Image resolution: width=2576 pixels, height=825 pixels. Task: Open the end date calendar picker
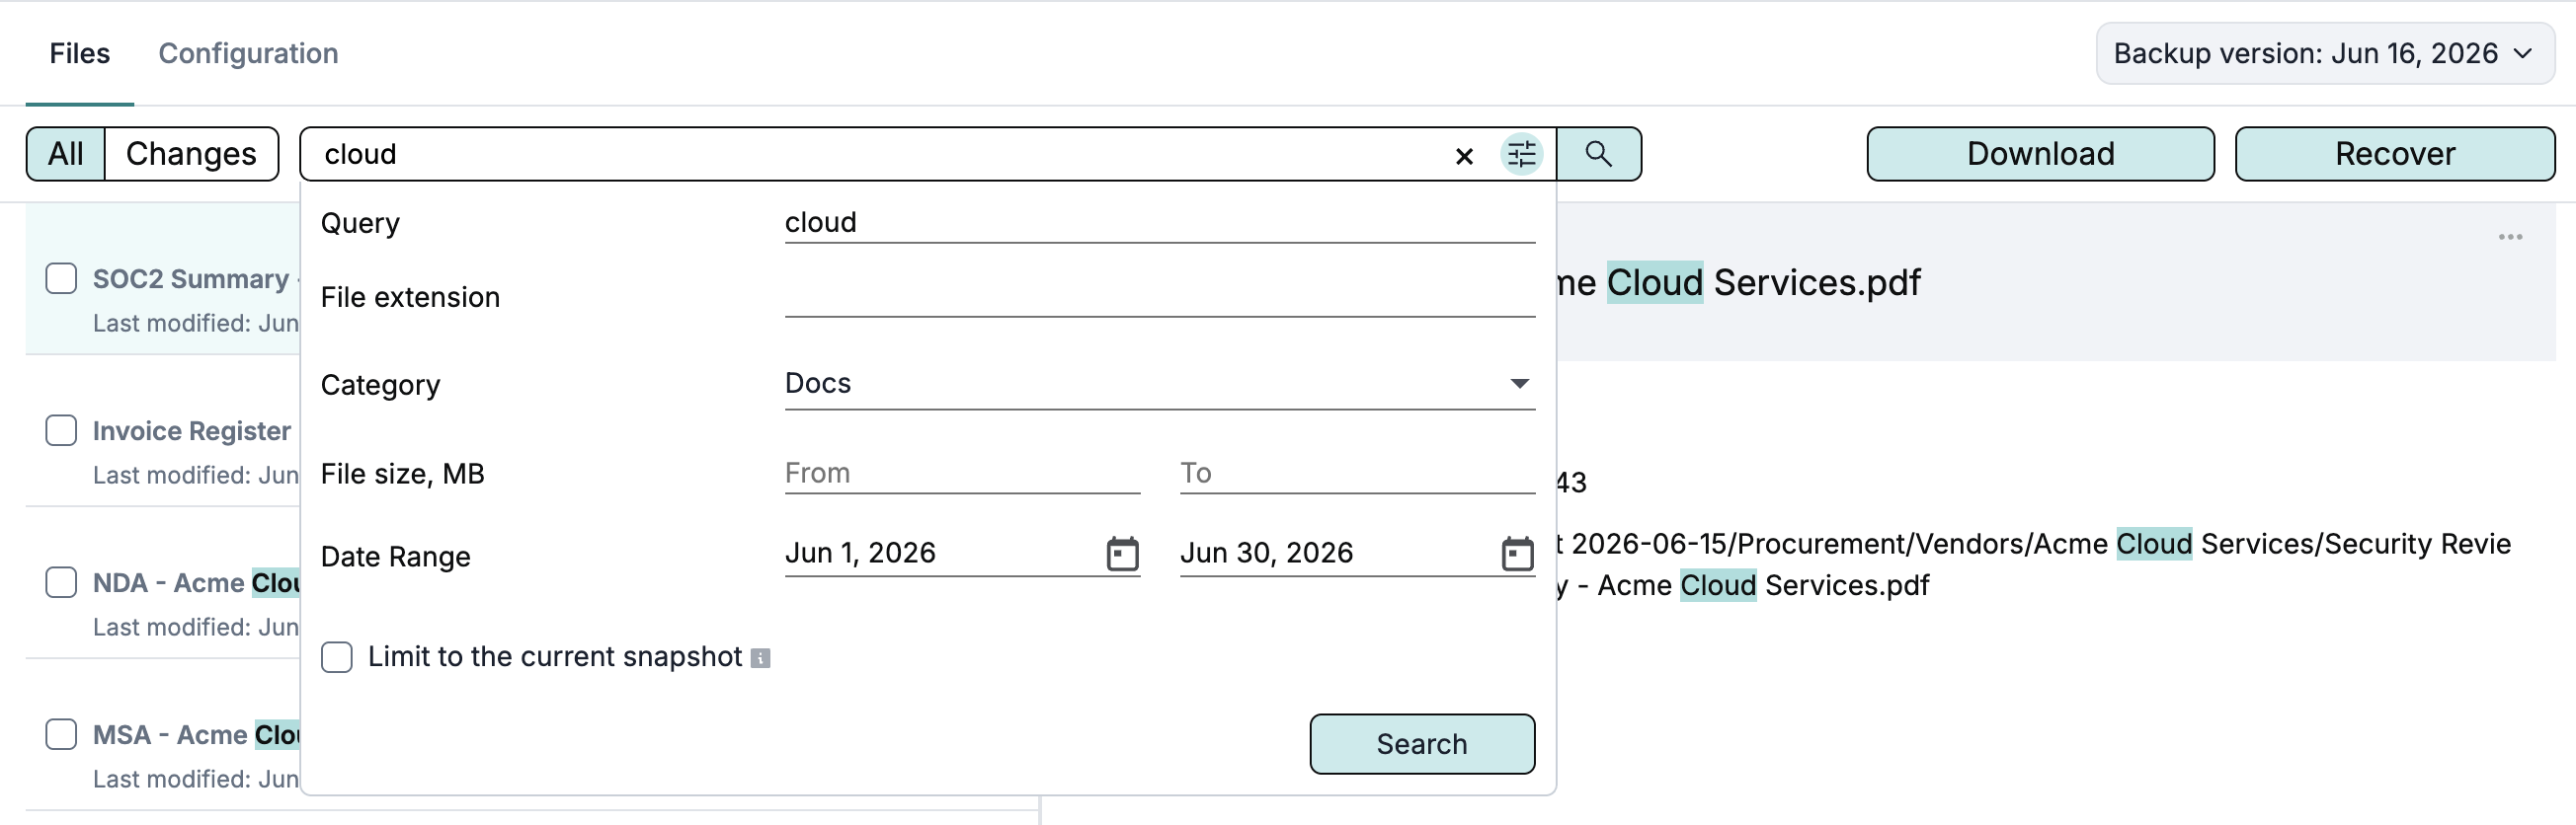click(x=1517, y=553)
